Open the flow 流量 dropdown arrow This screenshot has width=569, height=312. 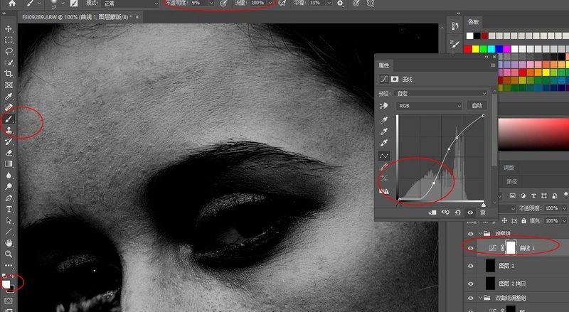[270, 3]
